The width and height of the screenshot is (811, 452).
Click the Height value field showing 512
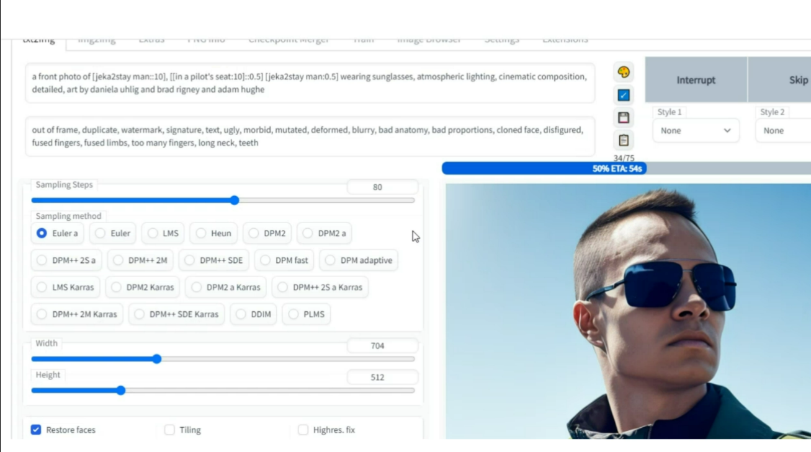point(382,377)
